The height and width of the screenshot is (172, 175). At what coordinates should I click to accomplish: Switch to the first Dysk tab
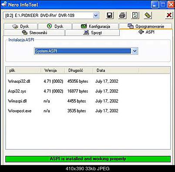pos(20,26)
